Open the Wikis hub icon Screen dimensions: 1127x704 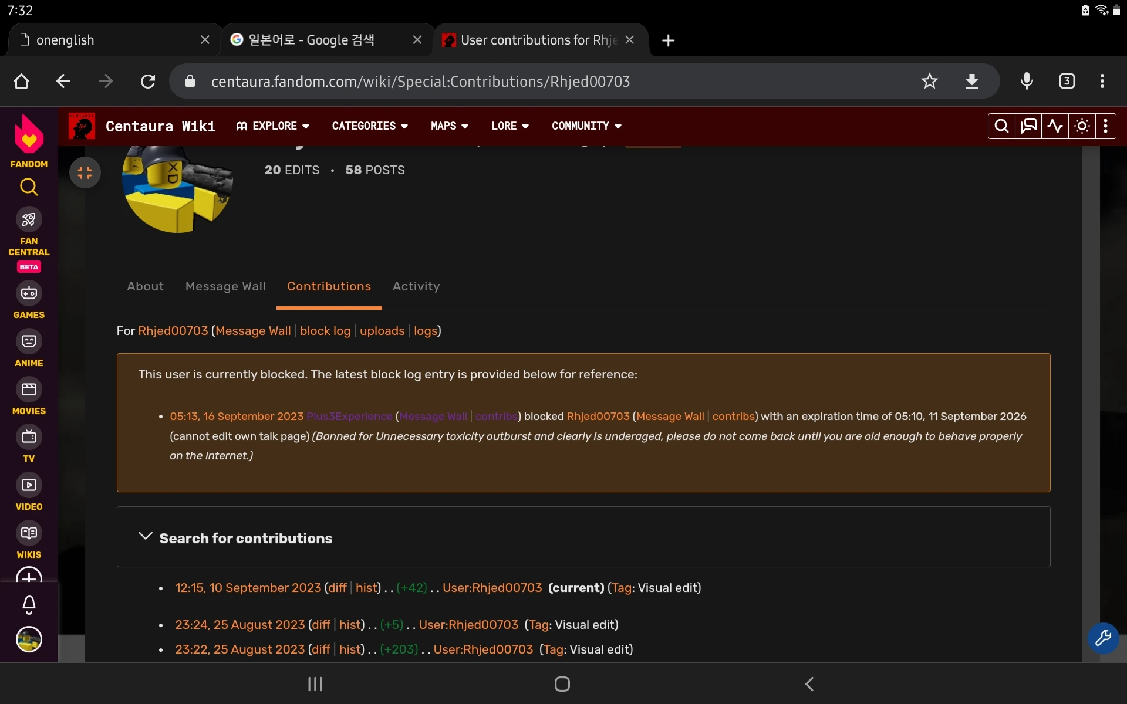[28, 533]
